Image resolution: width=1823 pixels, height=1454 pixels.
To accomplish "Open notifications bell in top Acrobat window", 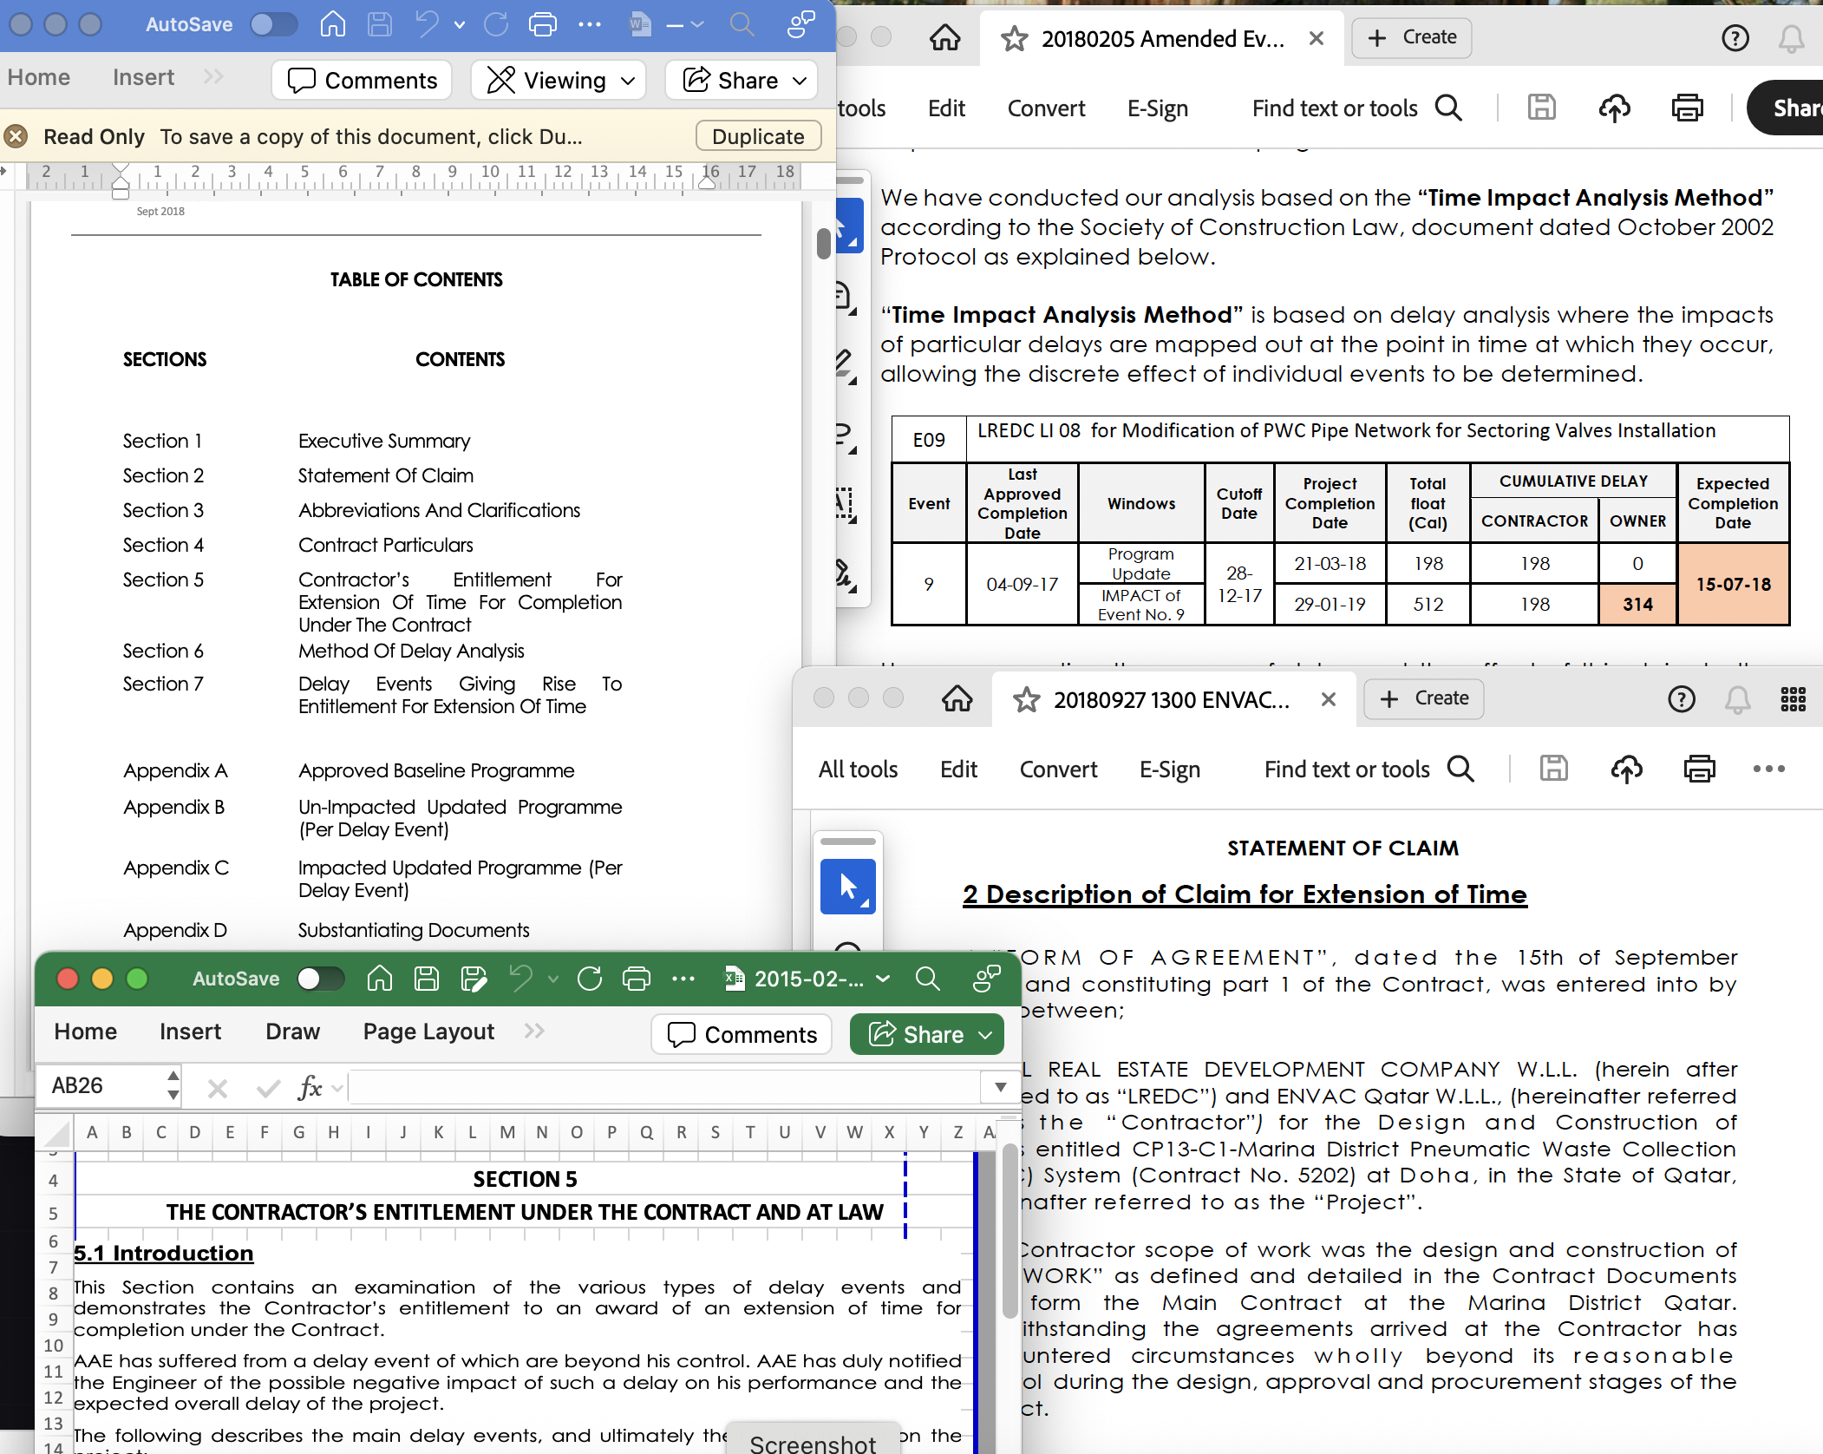I will coord(1792,38).
